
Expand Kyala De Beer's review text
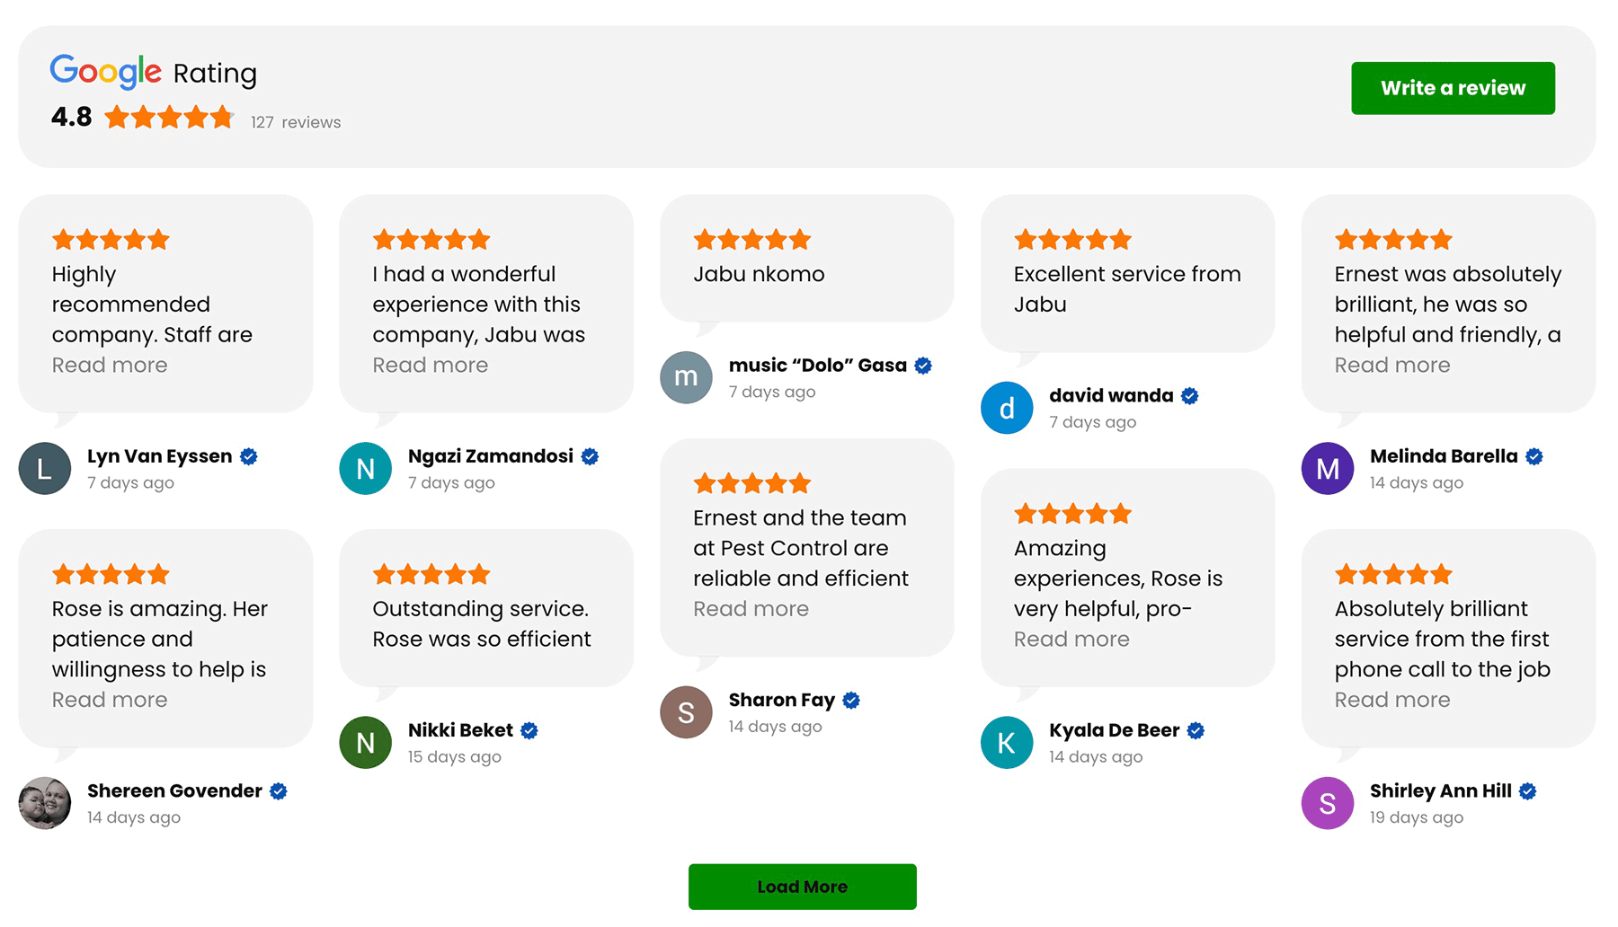1071,640
